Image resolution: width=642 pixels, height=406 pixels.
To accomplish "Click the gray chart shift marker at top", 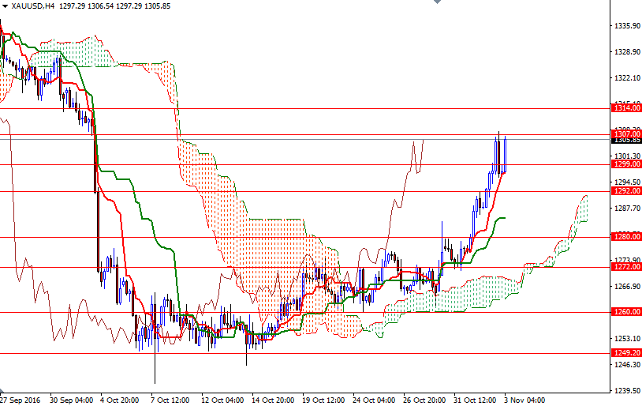I will pyautogui.click(x=436, y=2).
